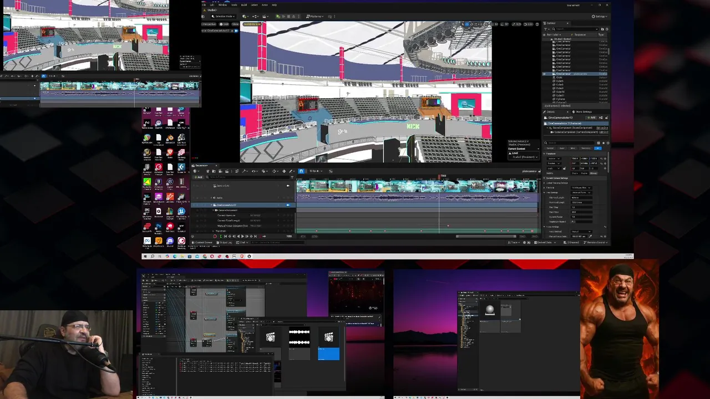Open the 30 fps frame rate dropdown

click(316, 171)
